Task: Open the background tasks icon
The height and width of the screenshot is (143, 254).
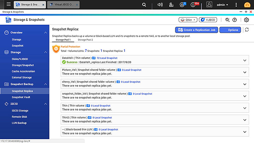Action: (x=171, y=5)
